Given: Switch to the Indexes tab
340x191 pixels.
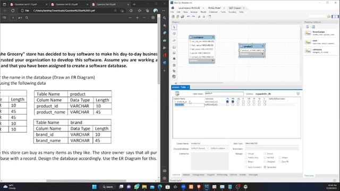Looking at the screenshot, I should click(186, 175).
